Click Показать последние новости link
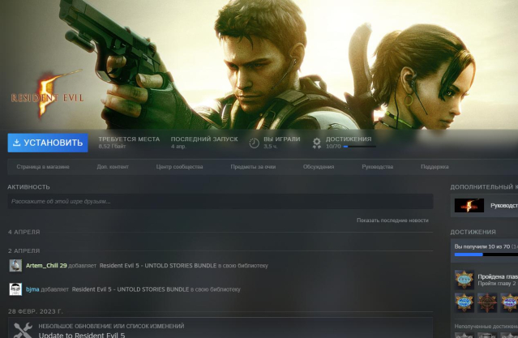 [x=392, y=220]
